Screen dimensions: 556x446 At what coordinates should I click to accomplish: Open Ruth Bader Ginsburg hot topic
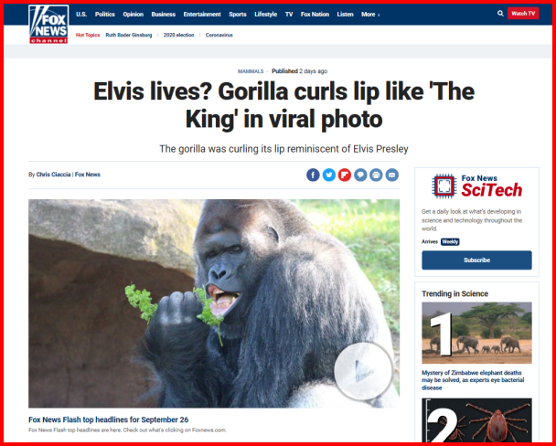pos(129,35)
